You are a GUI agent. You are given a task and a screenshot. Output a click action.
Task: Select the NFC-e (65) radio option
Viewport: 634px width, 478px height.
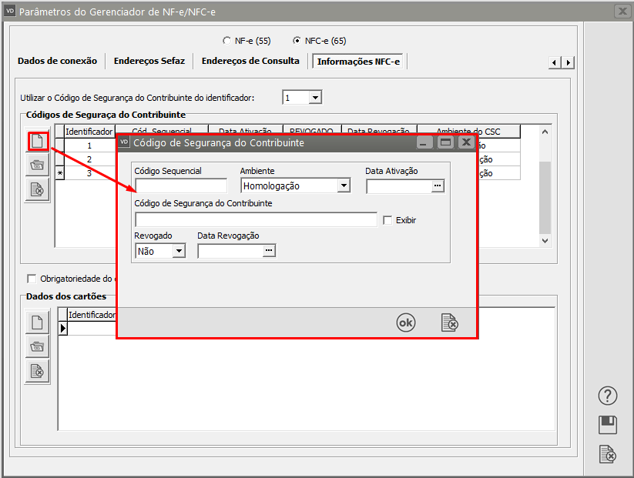tap(297, 41)
